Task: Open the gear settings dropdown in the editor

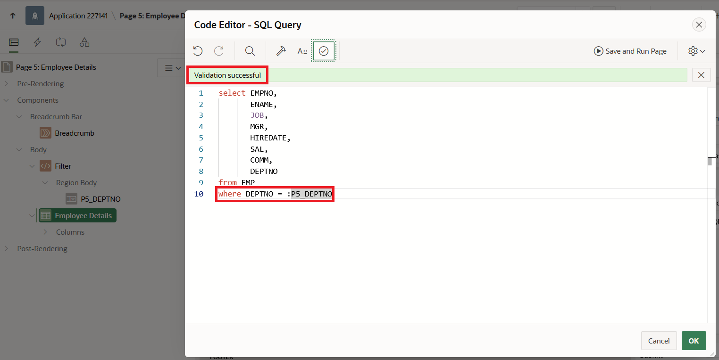Action: point(695,51)
